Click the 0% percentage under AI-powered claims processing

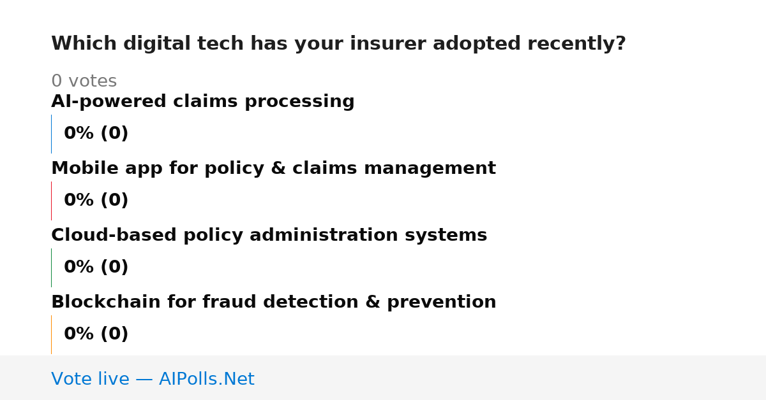[79, 134]
